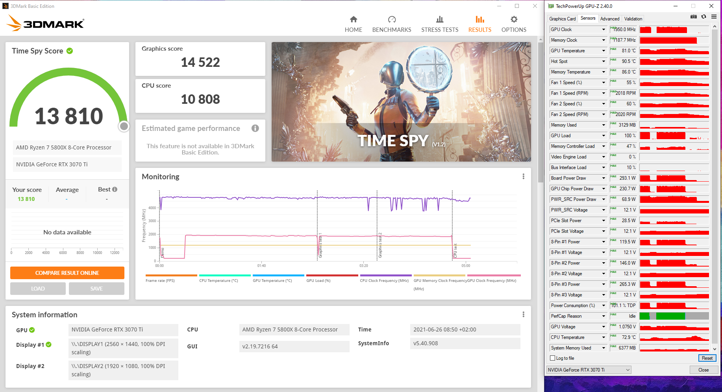Screen dimensions: 722x392
Task: Open the Monitoring panel three-dot menu
Action: click(x=523, y=177)
